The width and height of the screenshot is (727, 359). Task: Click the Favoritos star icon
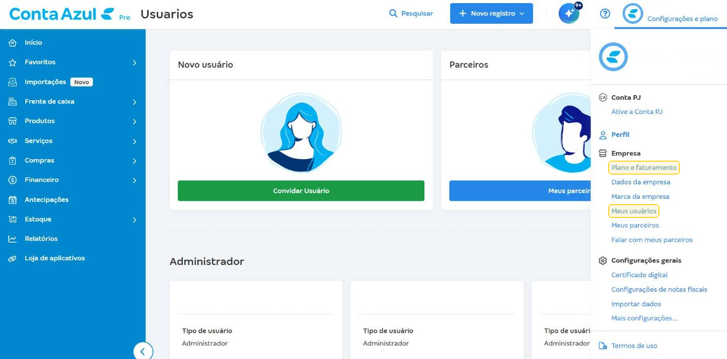click(x=13, y=63)
